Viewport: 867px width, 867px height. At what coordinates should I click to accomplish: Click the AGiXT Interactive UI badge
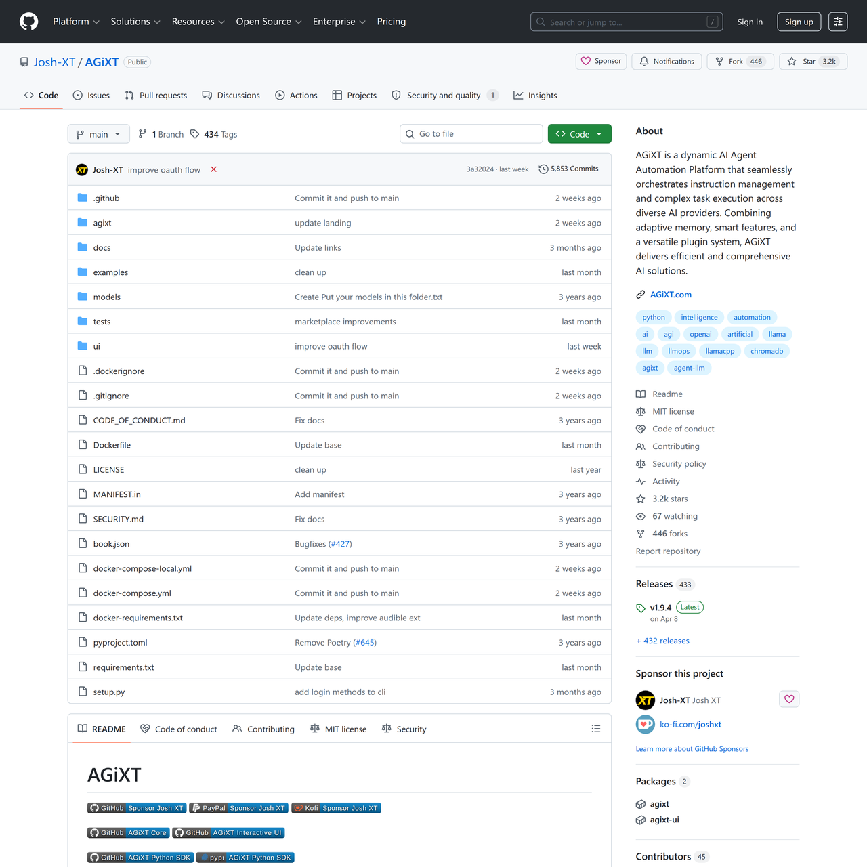(228, 832)
